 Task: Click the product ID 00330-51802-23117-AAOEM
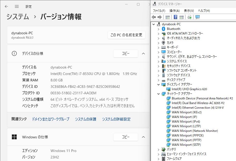point(74,93)
